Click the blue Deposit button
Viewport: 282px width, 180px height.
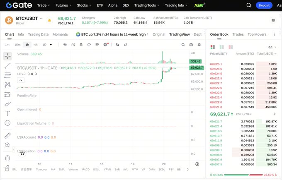[264, 5]
